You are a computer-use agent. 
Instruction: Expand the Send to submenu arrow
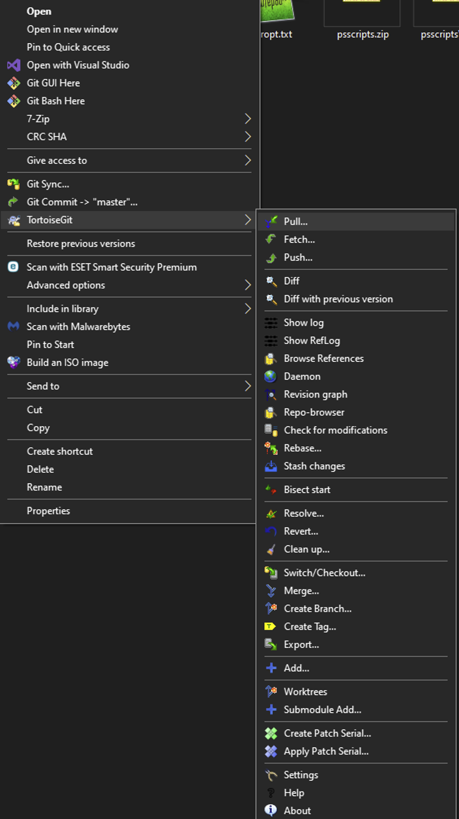pyautogui.click(x=248, y=386)
